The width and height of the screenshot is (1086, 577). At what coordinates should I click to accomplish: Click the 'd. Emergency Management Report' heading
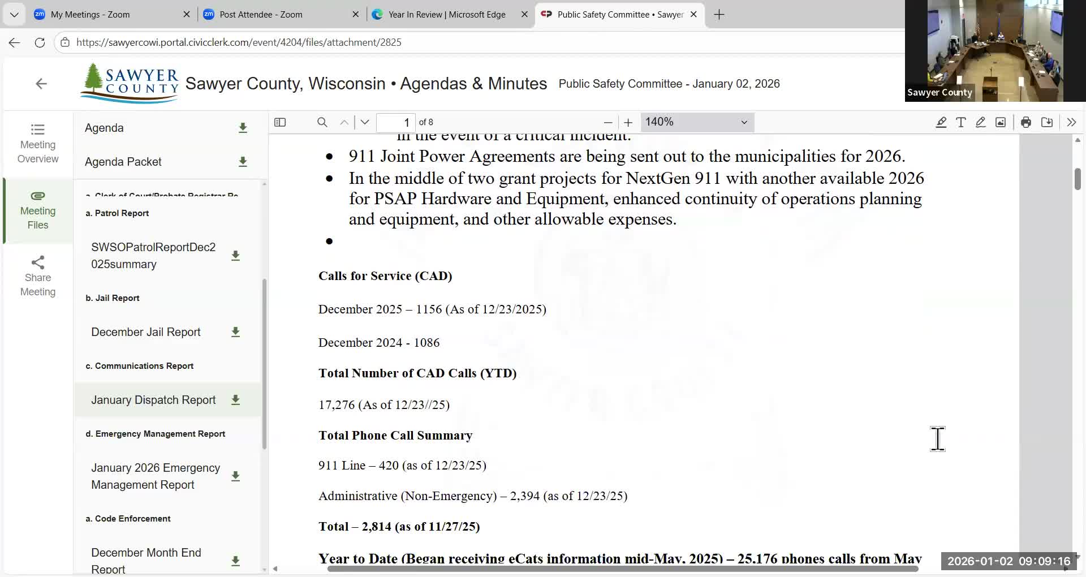click(x=155, y=434)
